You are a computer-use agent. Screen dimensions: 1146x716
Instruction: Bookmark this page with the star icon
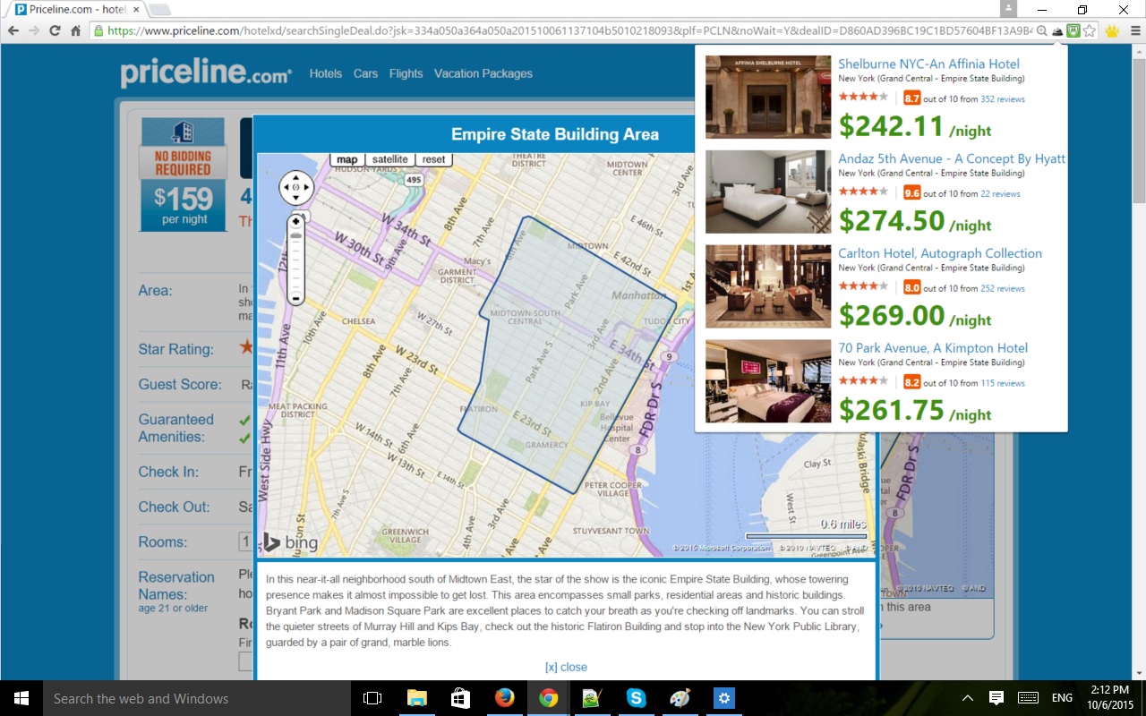(x=1090, y=30)
